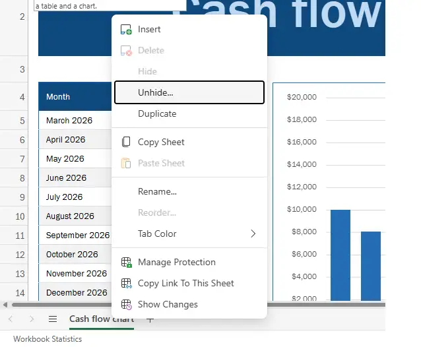Click the Copy Link To This Sheet icon
The width and height of the screenshot is (421, 347).
(x=126, y=284)
